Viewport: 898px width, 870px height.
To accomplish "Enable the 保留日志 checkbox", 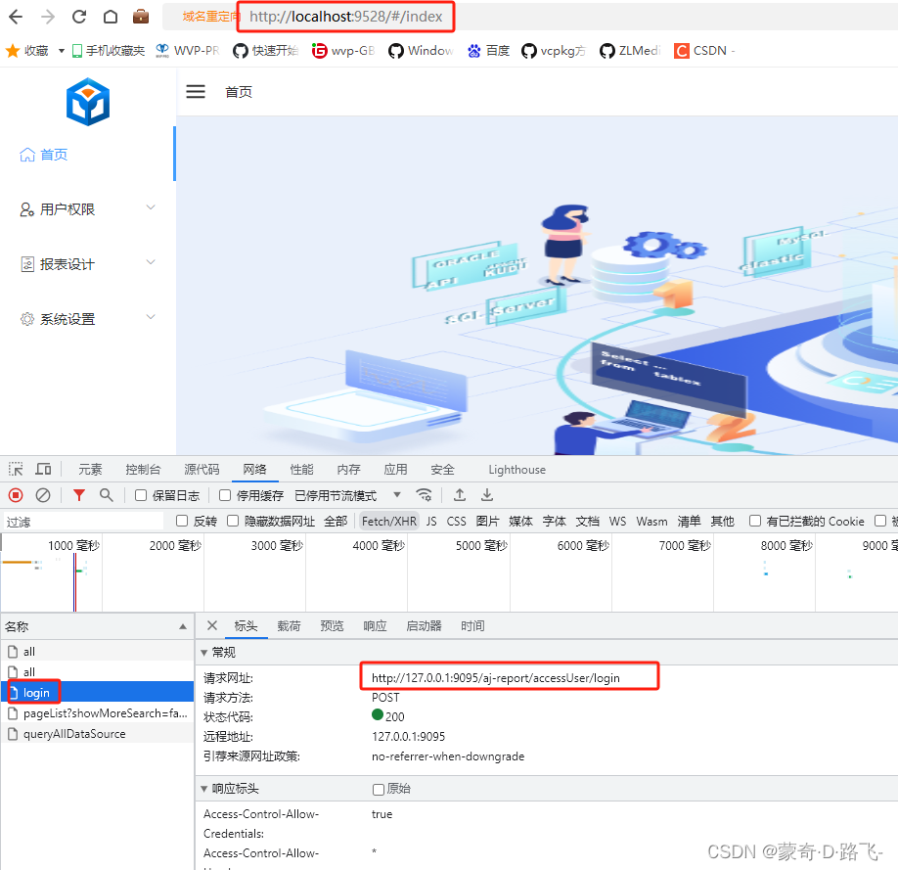I will click(139, 495).
